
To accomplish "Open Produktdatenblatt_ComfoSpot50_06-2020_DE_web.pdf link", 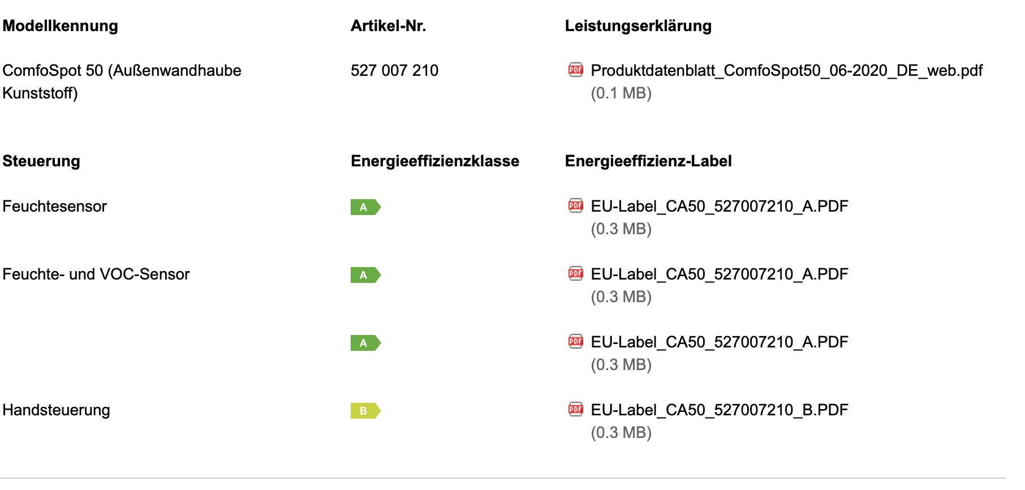I will 786,71.
